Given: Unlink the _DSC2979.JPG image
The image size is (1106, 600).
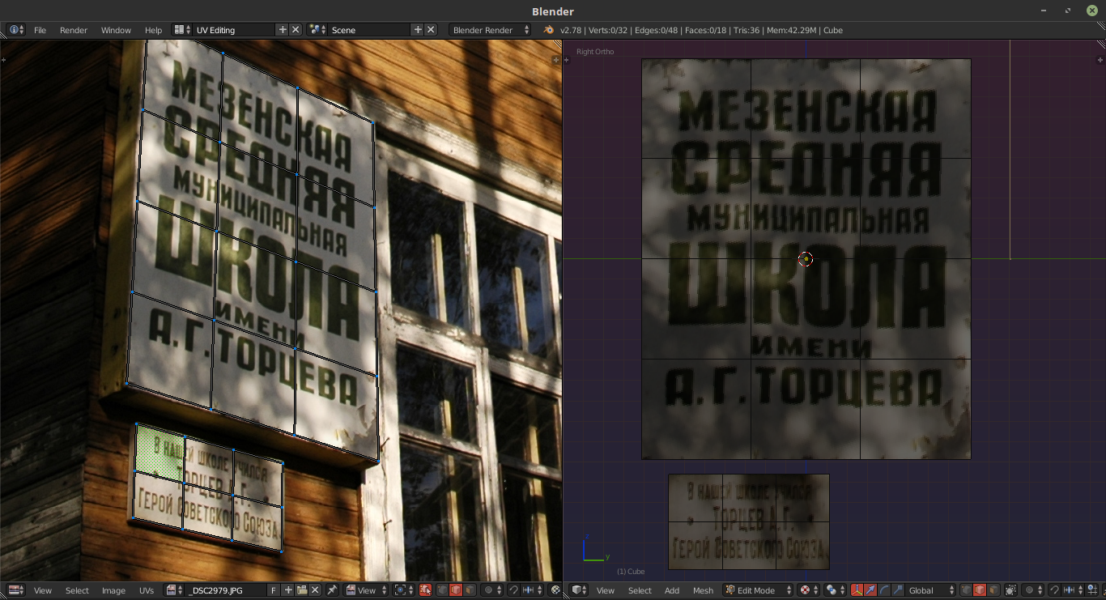Looking at the screenshot, I should (x=315, y=590).
